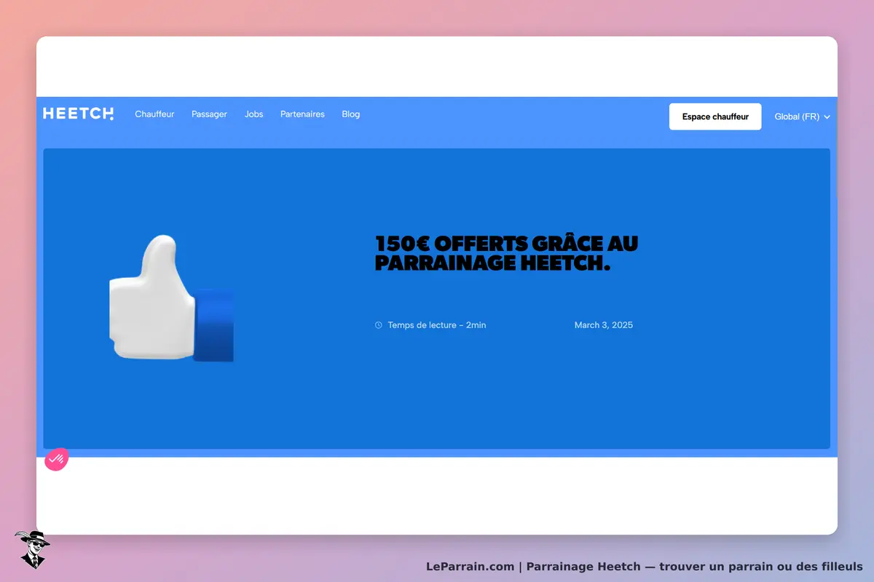Click the 150€ offerts article headline
Screen dimensions: 874x582
pos(506,253)
